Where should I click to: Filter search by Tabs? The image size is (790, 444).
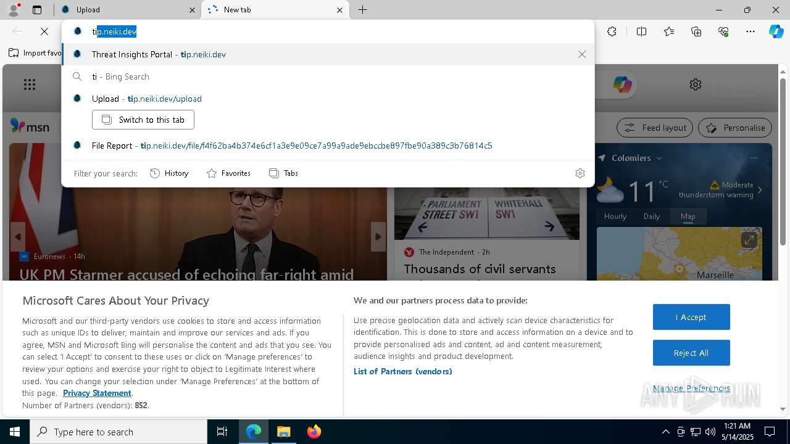[x=283, y=173]
